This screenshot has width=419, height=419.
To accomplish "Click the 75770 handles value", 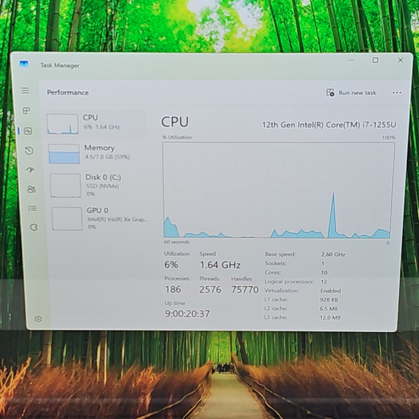I will tap(245, 290).
